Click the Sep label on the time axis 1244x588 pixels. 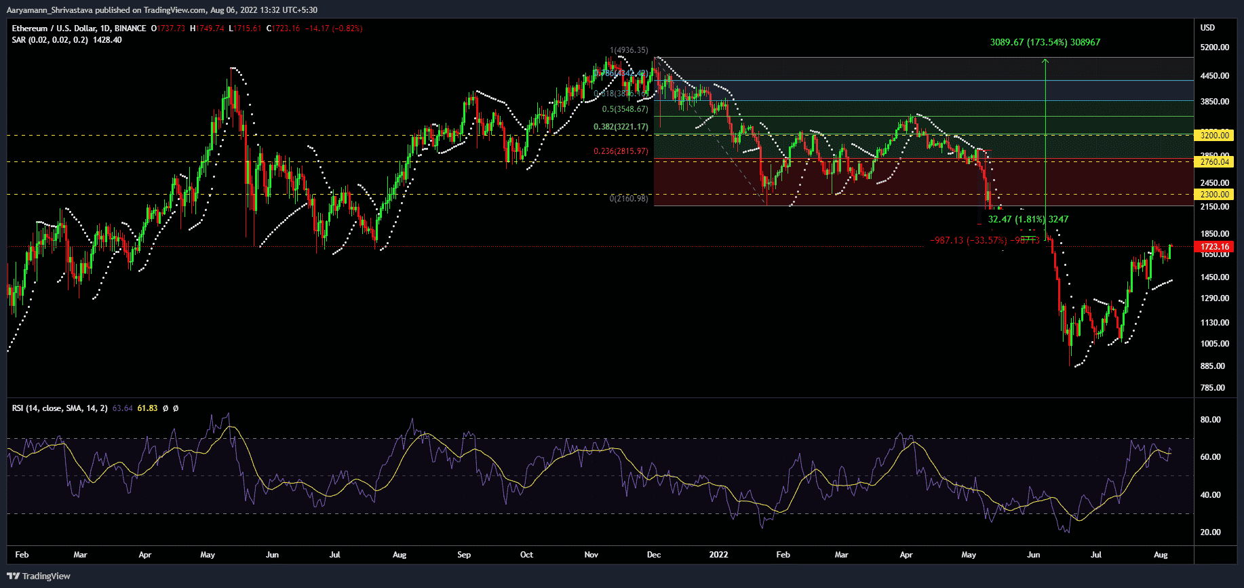click(x=464, y=555)
